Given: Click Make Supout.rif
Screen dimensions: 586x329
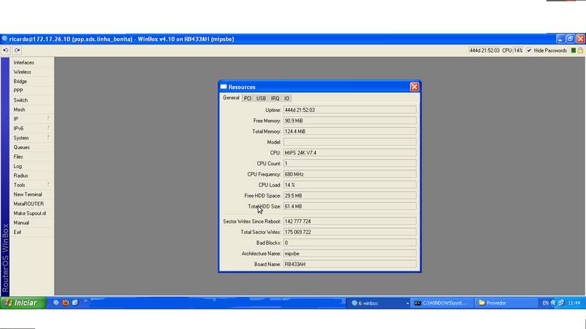Looking at the screenshot, I should click(x=31, y=213).
